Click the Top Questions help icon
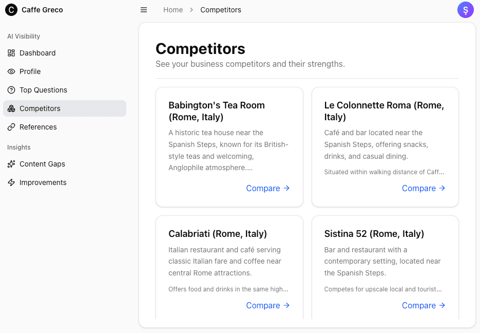 (x=11, y=90)
